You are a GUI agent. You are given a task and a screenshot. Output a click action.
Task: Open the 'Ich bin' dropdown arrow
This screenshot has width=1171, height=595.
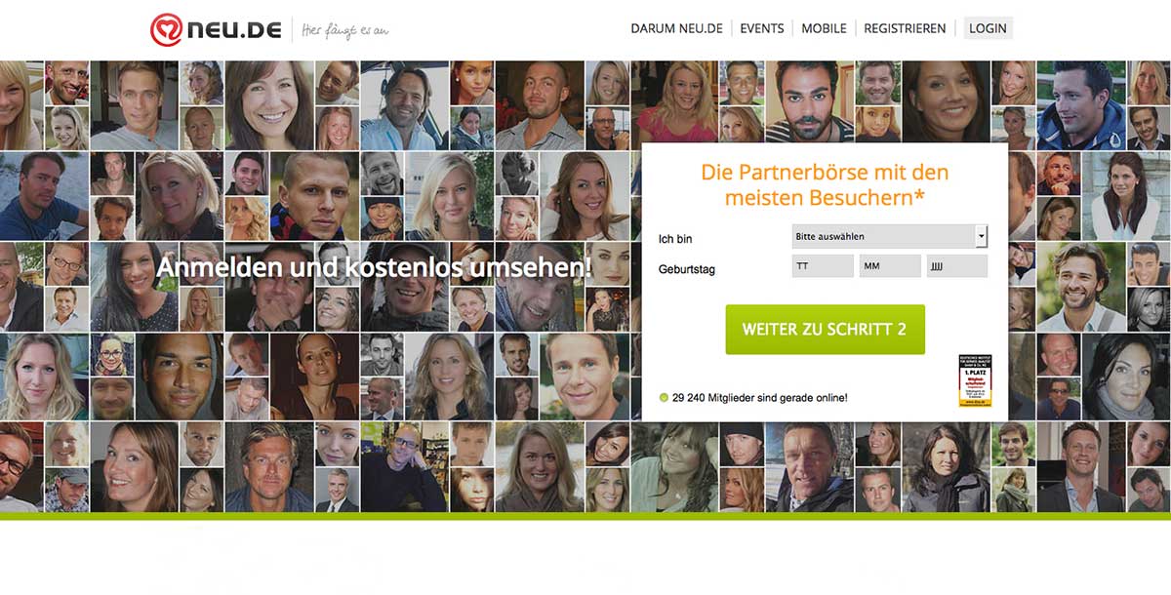(x=982, y=236)
